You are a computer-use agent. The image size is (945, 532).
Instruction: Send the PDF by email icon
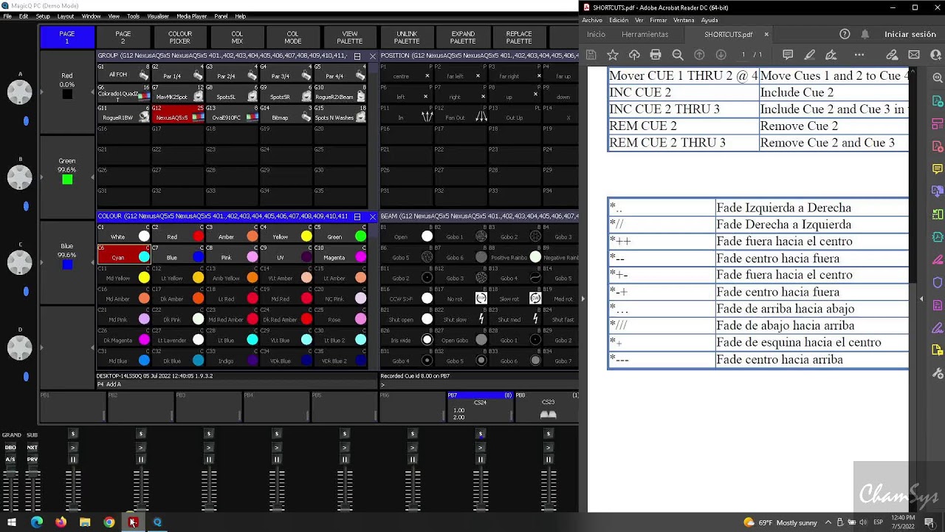(914, 55)
